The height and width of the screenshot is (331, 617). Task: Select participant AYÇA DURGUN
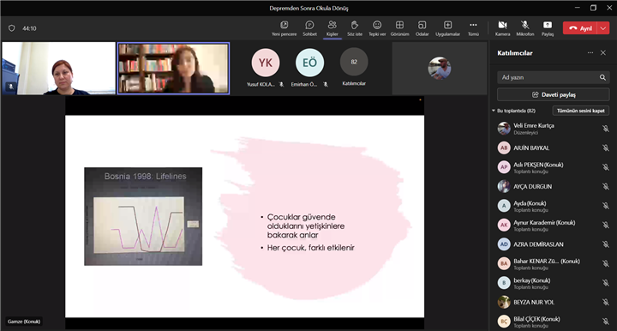tap(554, 187)
